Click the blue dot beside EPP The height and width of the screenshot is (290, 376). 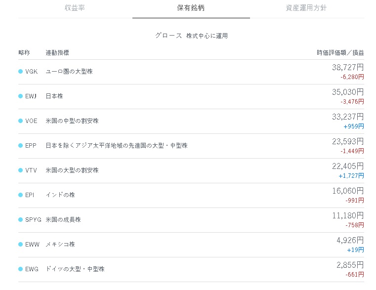[x=21, y=146]
